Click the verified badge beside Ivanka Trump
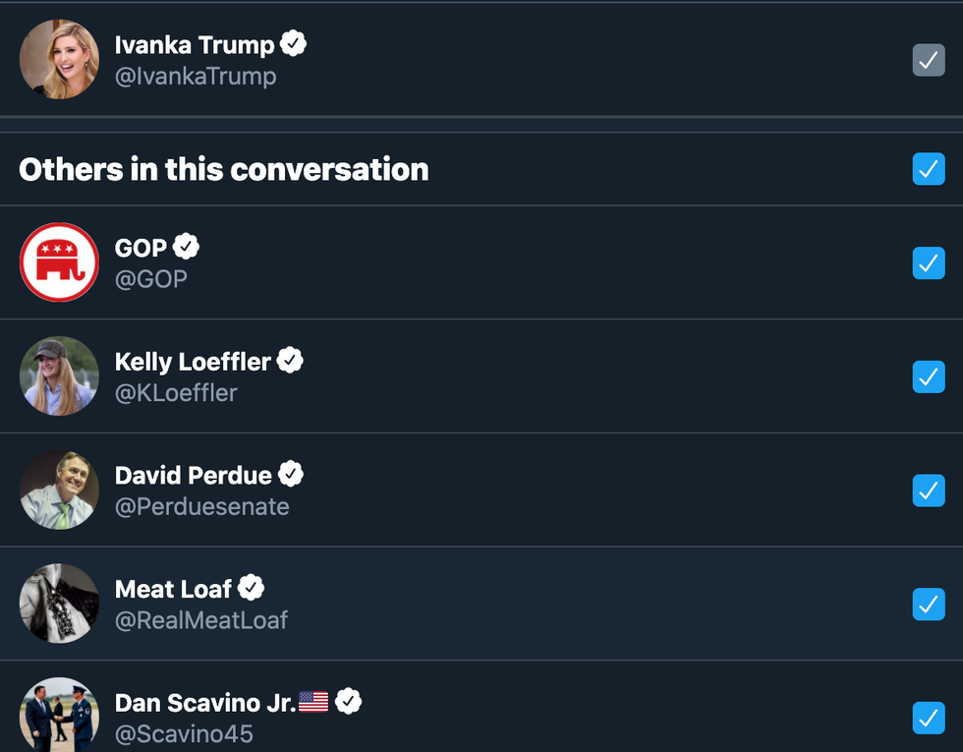Image resolution: width=963 pixels, height=752 pixels. coord(293,43)
